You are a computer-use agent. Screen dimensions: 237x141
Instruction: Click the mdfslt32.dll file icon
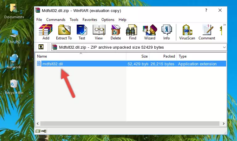tap(39, 63)
